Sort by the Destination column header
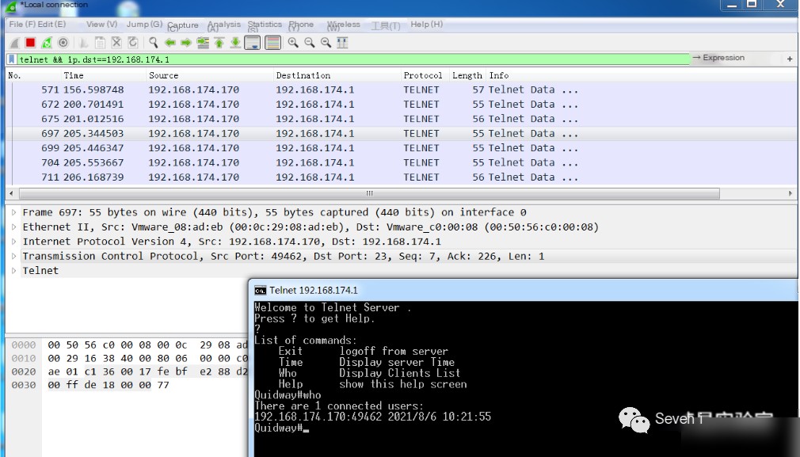The height and width of the screenshot is (457, 800). pos(337,75)
